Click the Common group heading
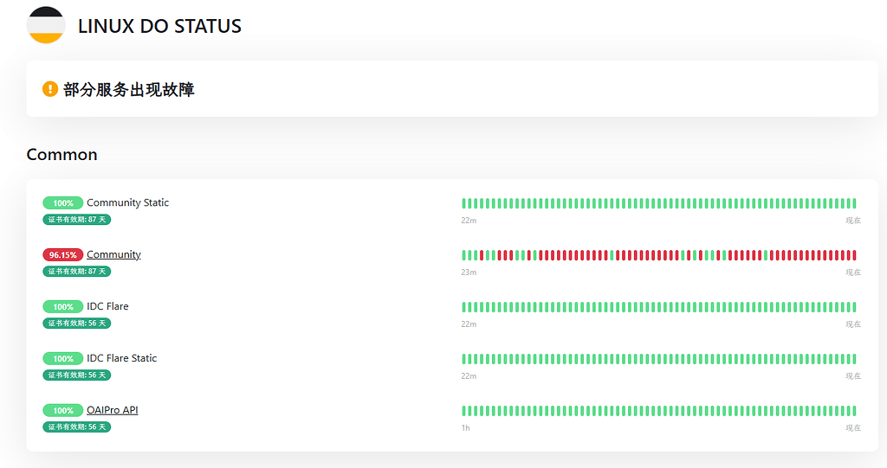 pyautogui.click(x=62, y=154)
